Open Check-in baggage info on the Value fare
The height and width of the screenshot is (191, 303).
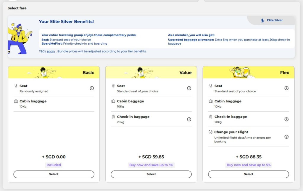[x=189, y=119]
